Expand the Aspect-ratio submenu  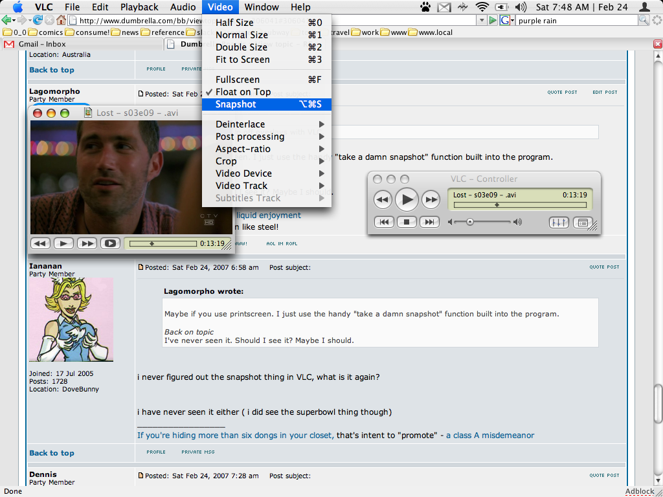coord(243,149)
